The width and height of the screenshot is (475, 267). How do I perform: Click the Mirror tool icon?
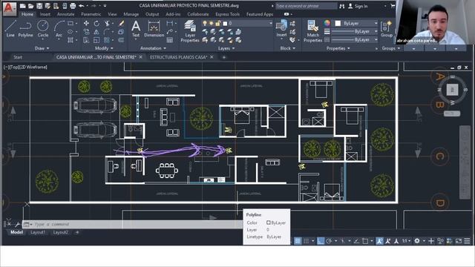[x=96, y=32]
